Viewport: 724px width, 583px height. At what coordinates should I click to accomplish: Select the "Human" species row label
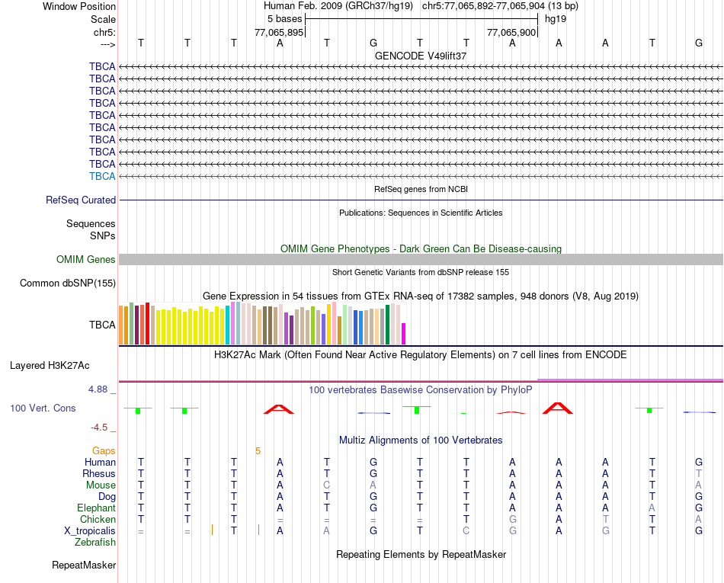coord(100,463)
